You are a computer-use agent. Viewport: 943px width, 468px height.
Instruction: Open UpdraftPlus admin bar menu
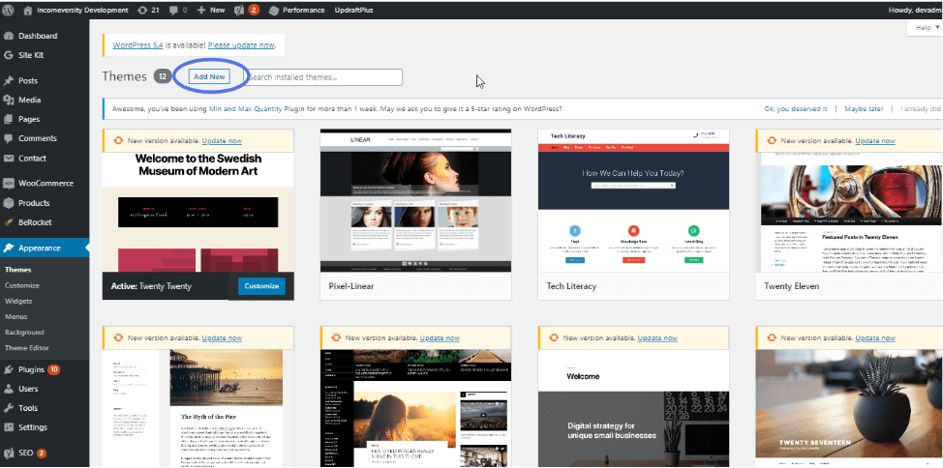pyautogui.click(x=352, y=11)
